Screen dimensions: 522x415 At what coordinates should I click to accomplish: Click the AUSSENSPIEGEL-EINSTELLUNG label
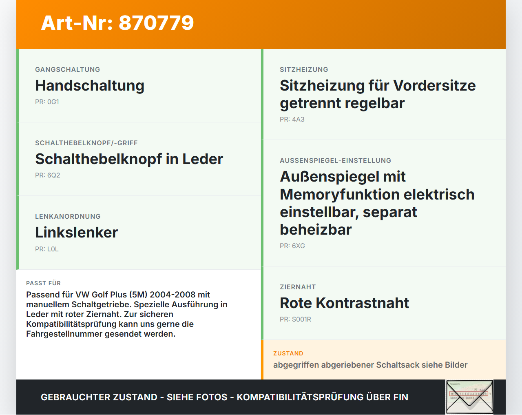[x=335, y=160]
